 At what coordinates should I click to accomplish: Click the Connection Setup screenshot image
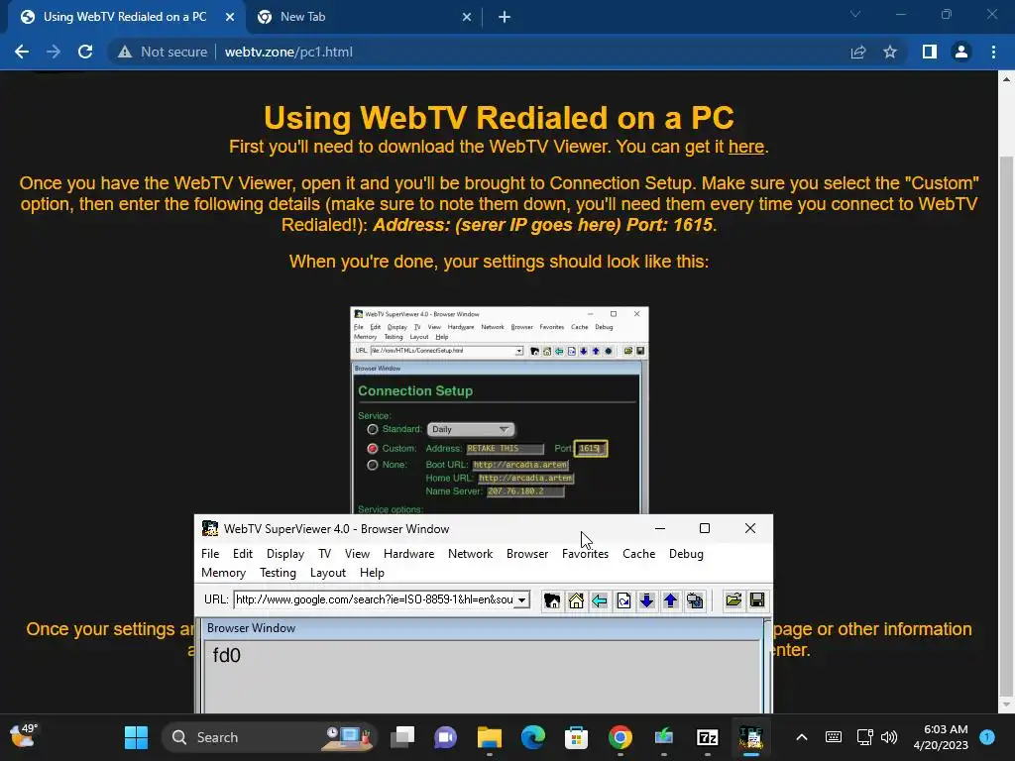click(x=500, y=410)
